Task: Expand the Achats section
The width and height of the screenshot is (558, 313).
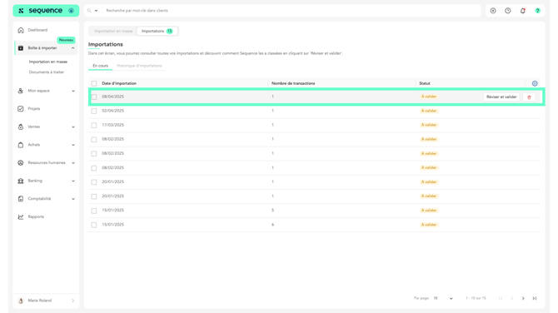Action: pyautogui.click(x=73, y=145)
